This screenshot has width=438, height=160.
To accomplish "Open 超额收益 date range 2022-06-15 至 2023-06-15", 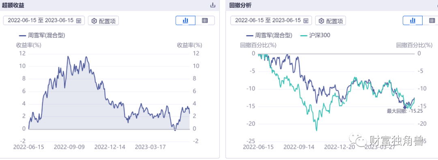I will tap(43, 21).
